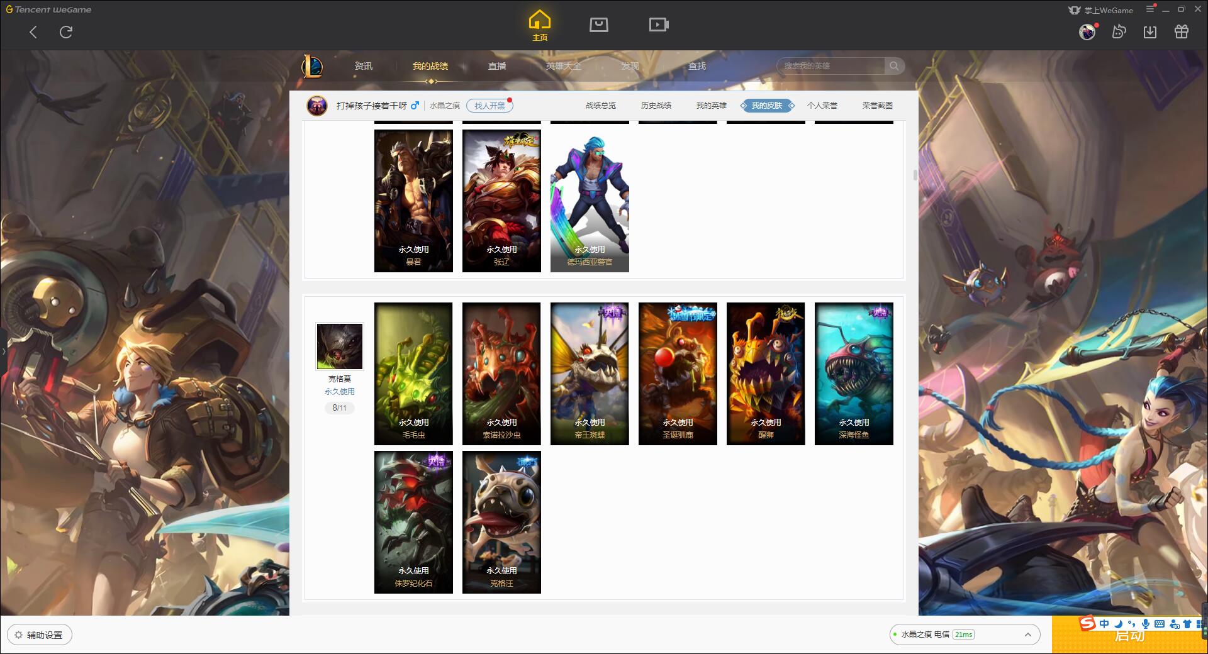Switch to the 我的战绩 tab
Image resolution: width=1208 pixels, height=654 pixels.
click(430, 66)
